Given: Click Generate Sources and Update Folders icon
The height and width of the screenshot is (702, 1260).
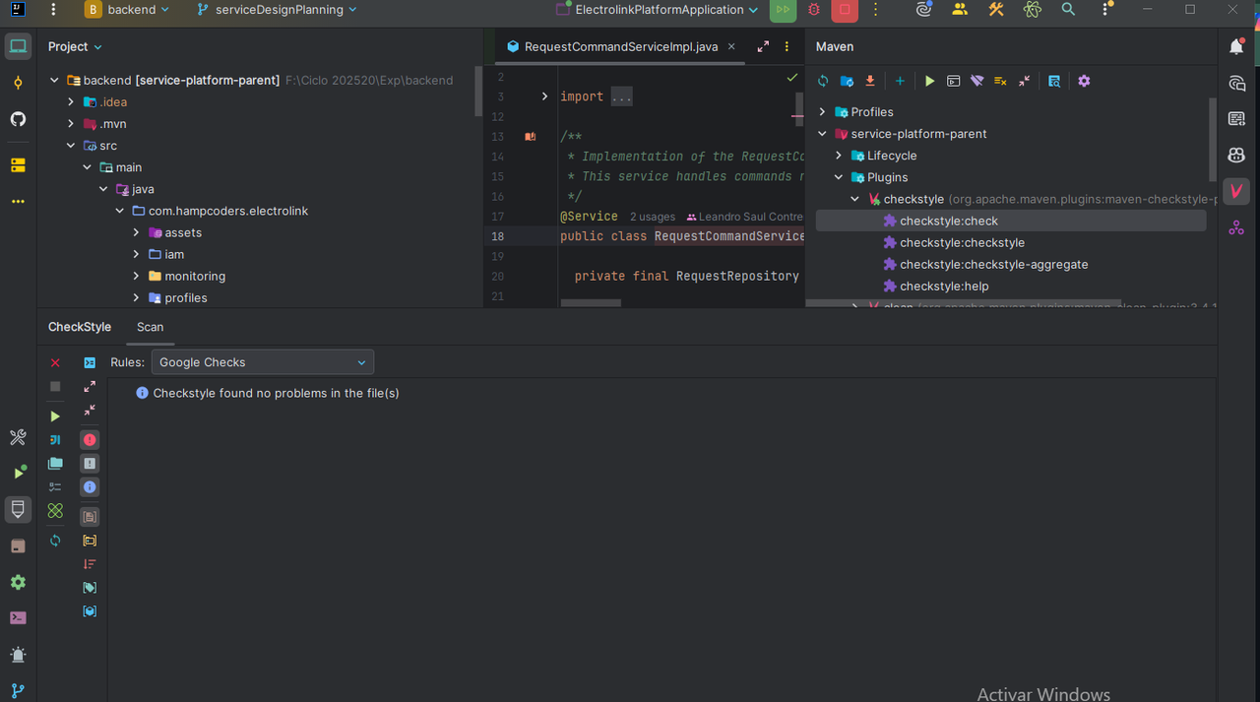Looking at the screenshot, I should point(847,81).
